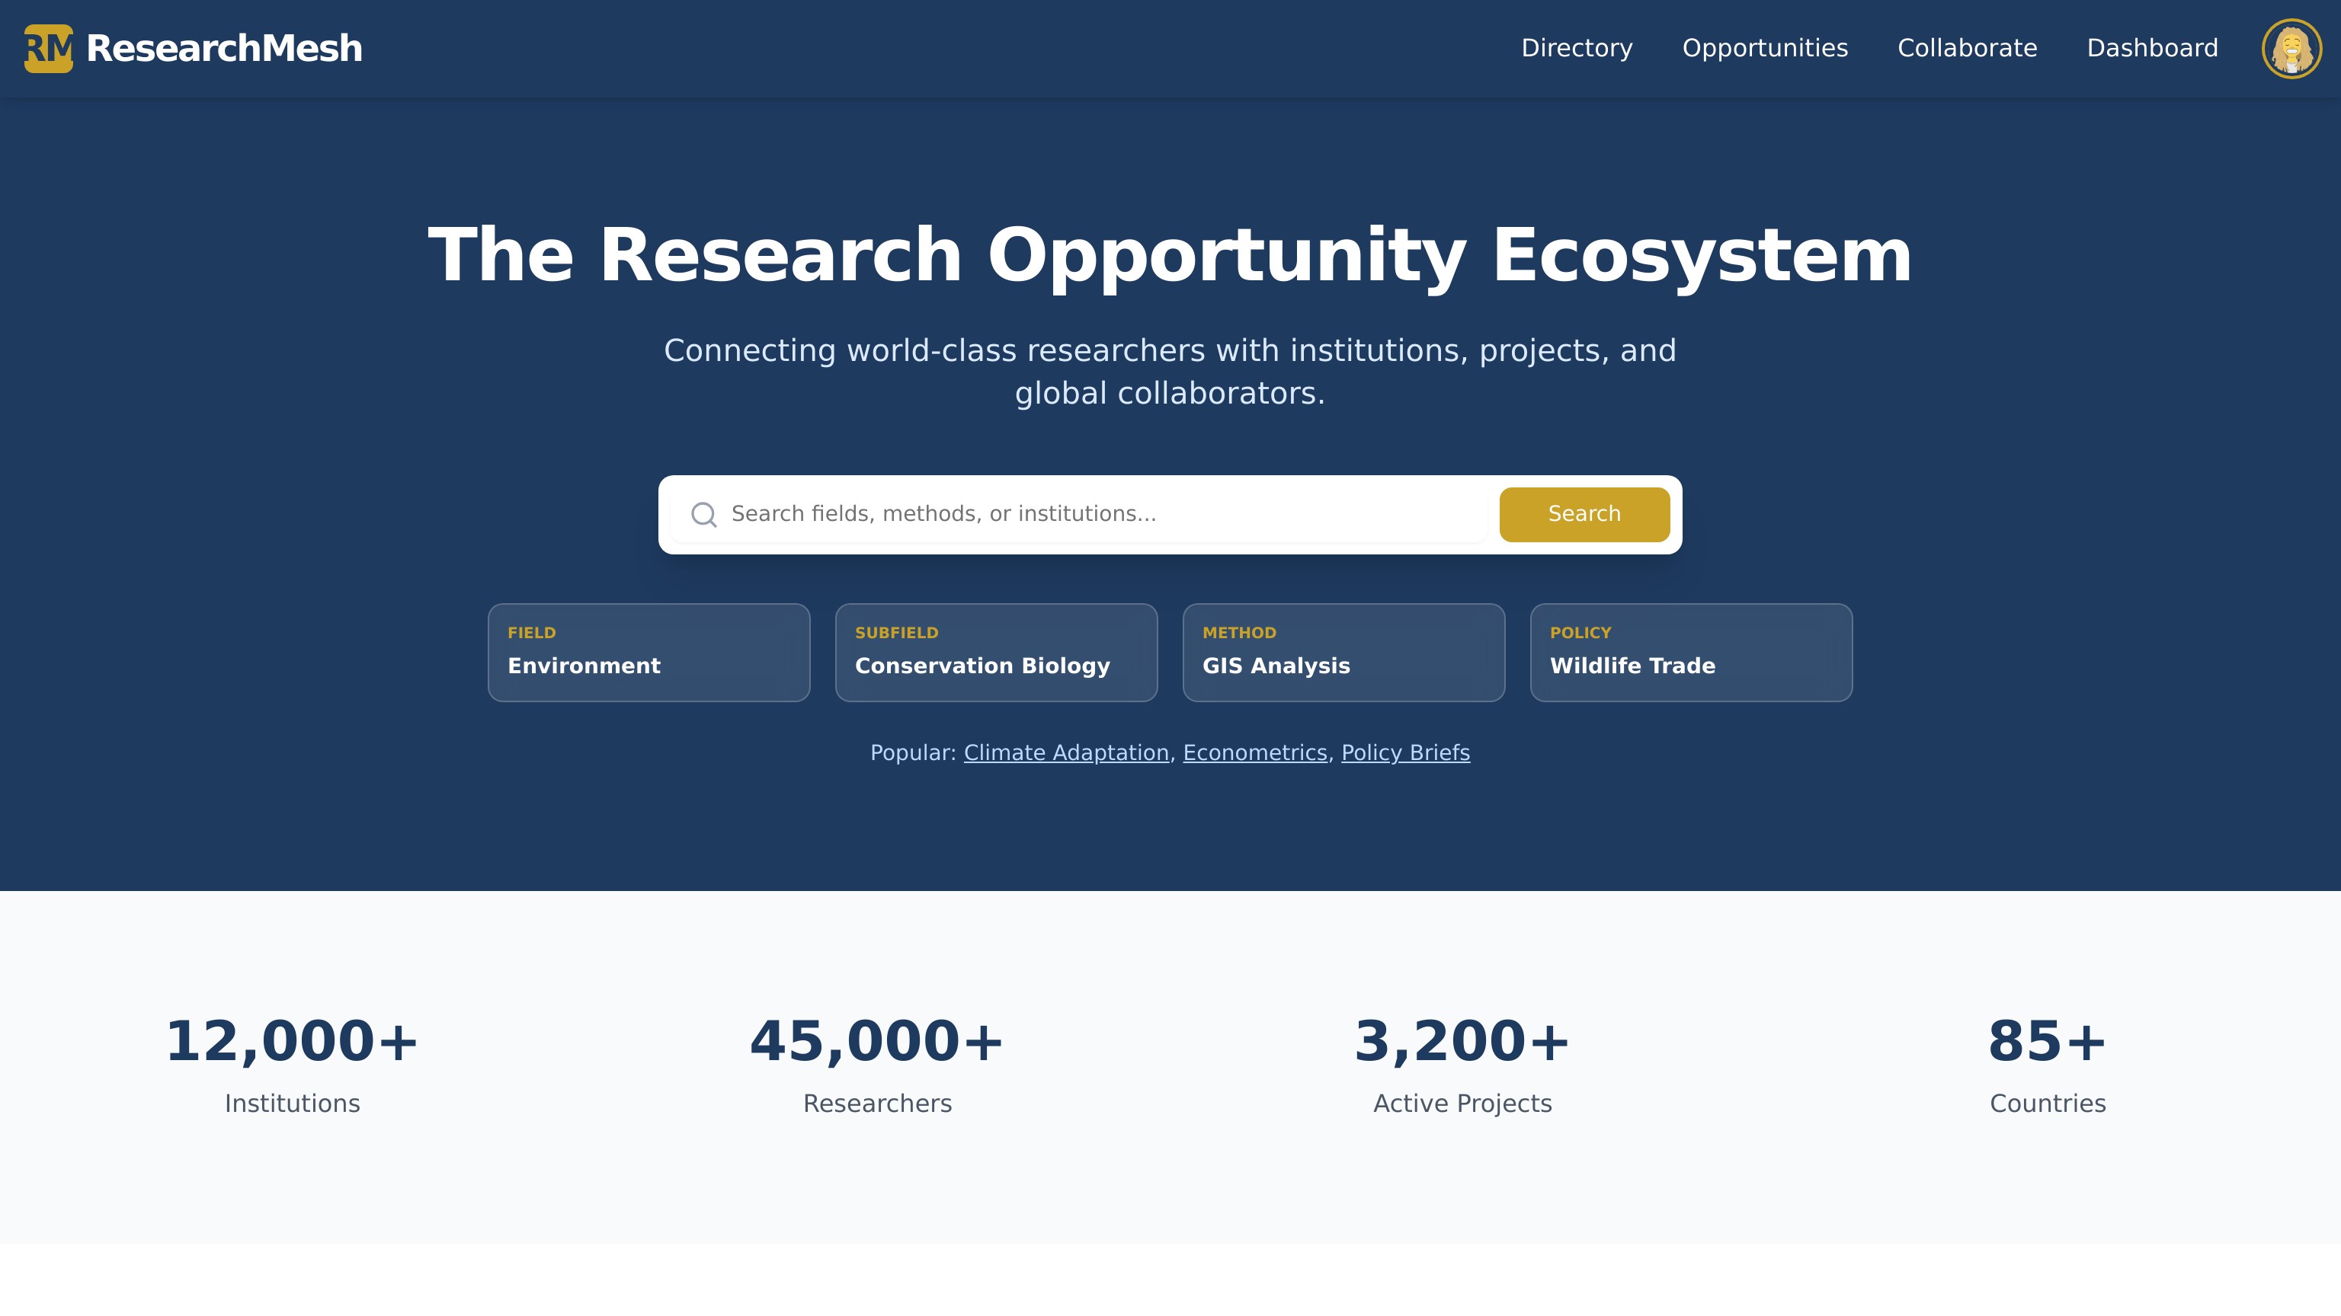Click the ResearchMesh brand name text

point(223,48)
